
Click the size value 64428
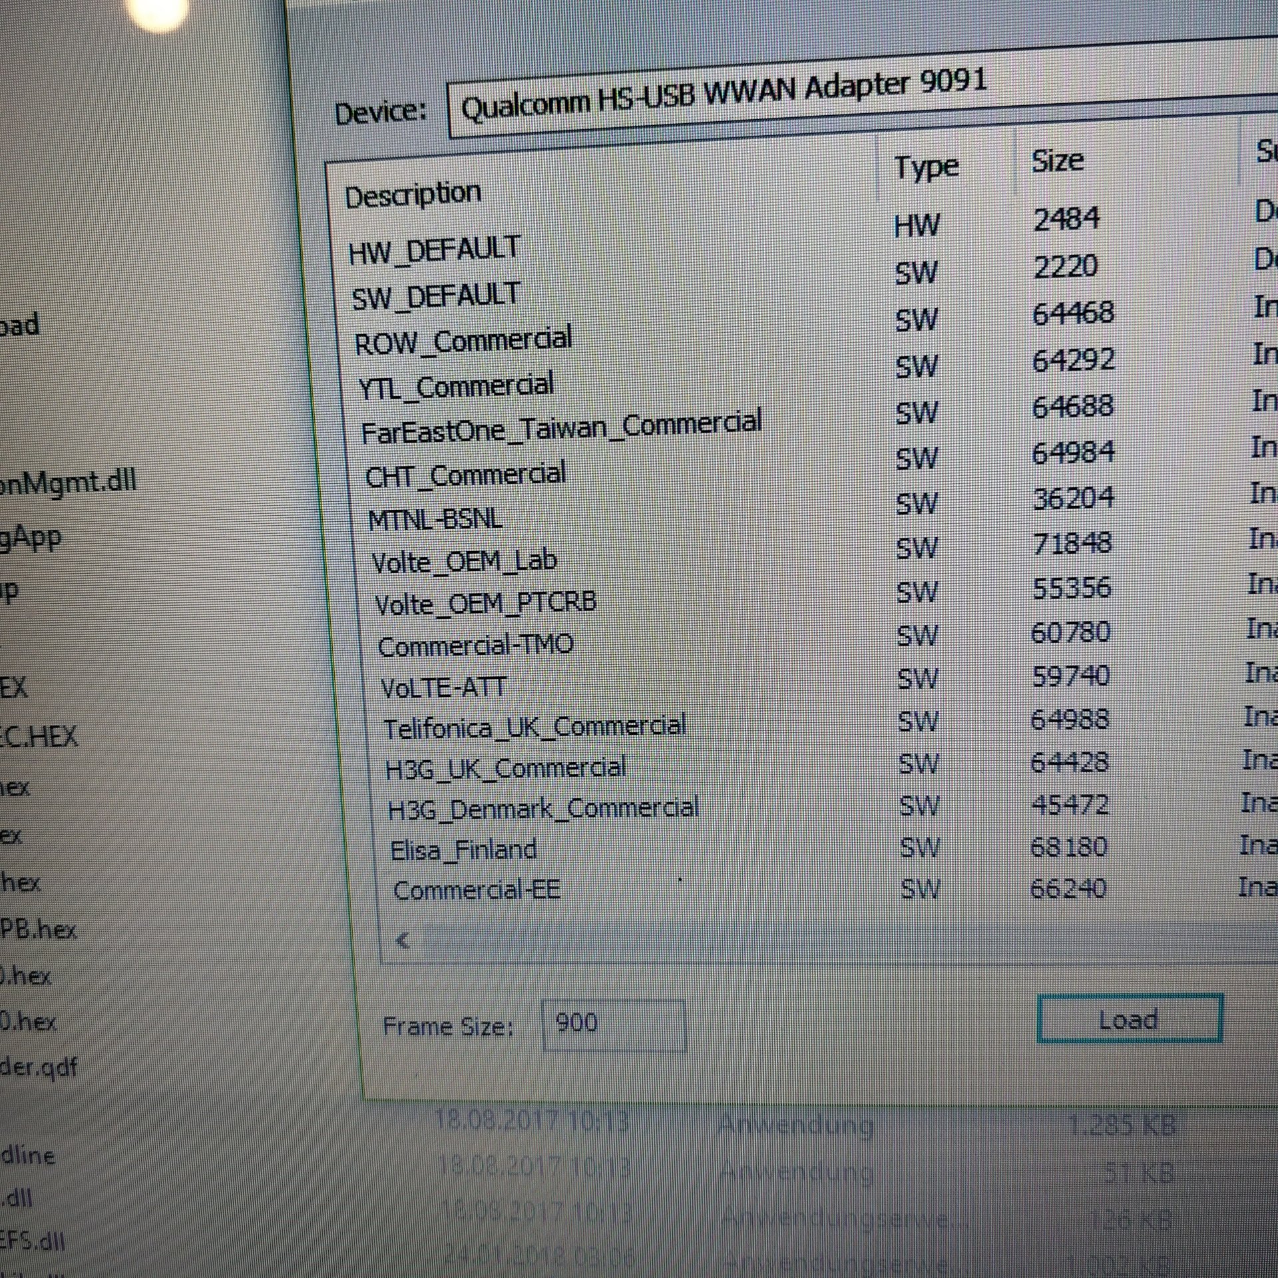[x=1070, y=762]
